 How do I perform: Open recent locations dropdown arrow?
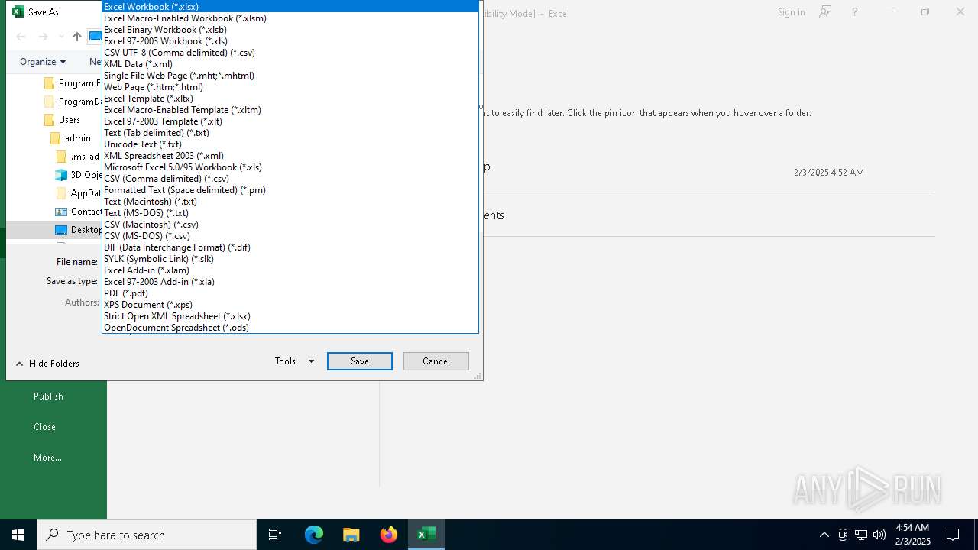61,37
